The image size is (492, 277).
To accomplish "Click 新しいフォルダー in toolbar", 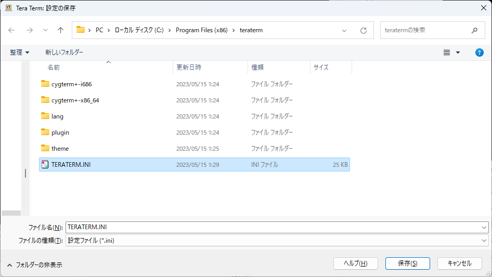I will [x=64, y=52].
